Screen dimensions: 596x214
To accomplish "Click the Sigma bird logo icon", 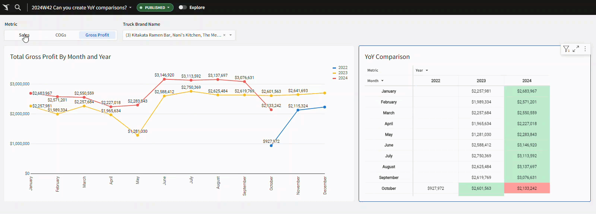I will 6,7.
